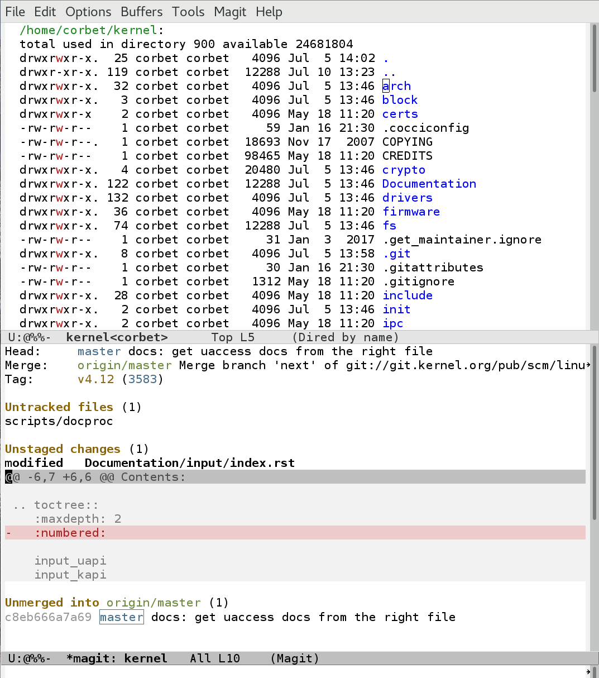Click the modified file Documentation/input/index.rst

point(189,463)
